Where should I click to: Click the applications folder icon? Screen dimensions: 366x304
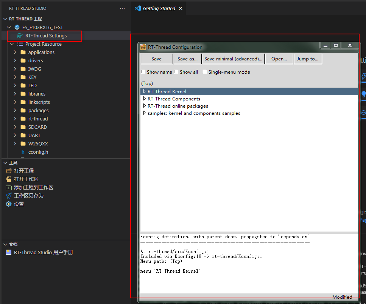23,52
